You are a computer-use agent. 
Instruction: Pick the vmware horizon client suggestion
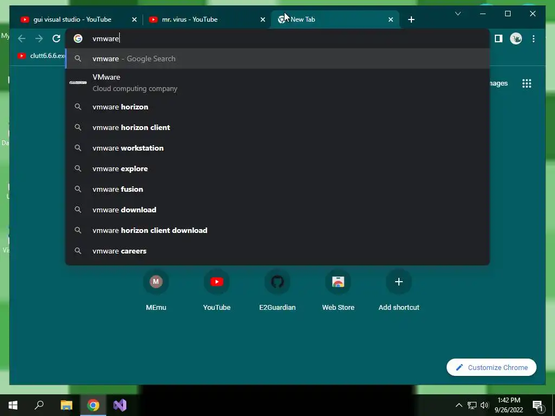tap(277, 127)
